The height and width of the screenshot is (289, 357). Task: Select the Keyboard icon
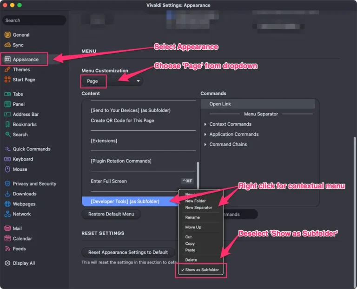click(7, 159)
